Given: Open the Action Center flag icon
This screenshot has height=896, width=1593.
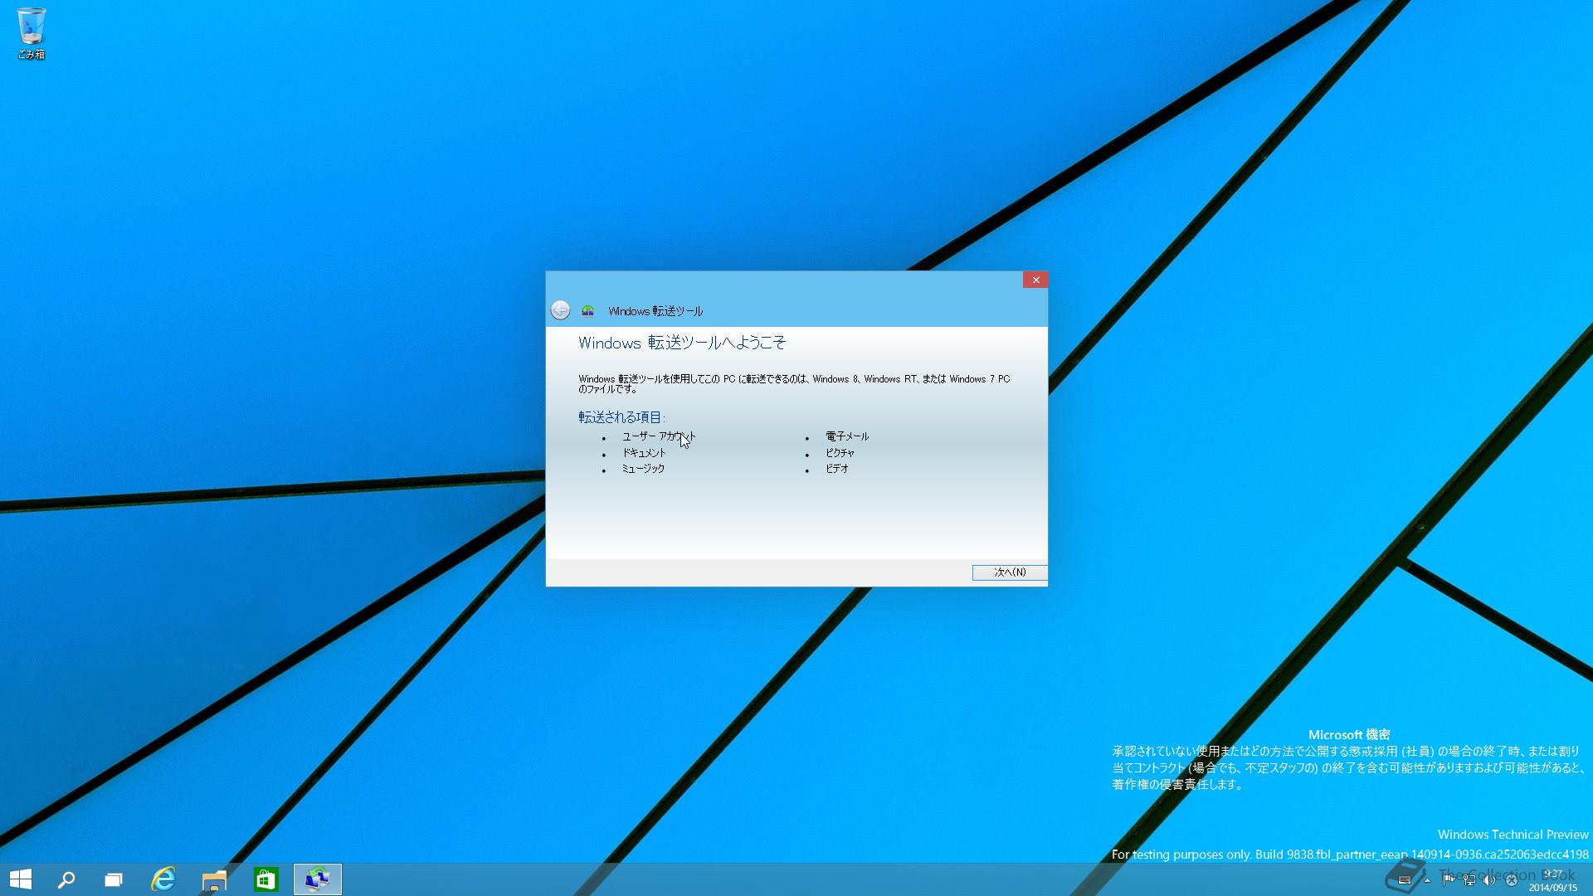Looking at the screenshot, I should [1449, 880].
